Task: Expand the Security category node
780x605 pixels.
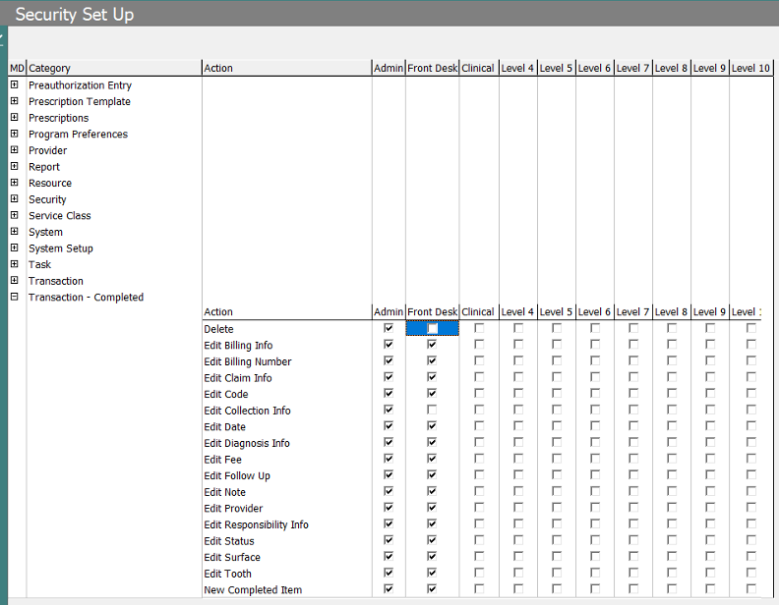Action: pyautogui.click(x=15, y=199)
